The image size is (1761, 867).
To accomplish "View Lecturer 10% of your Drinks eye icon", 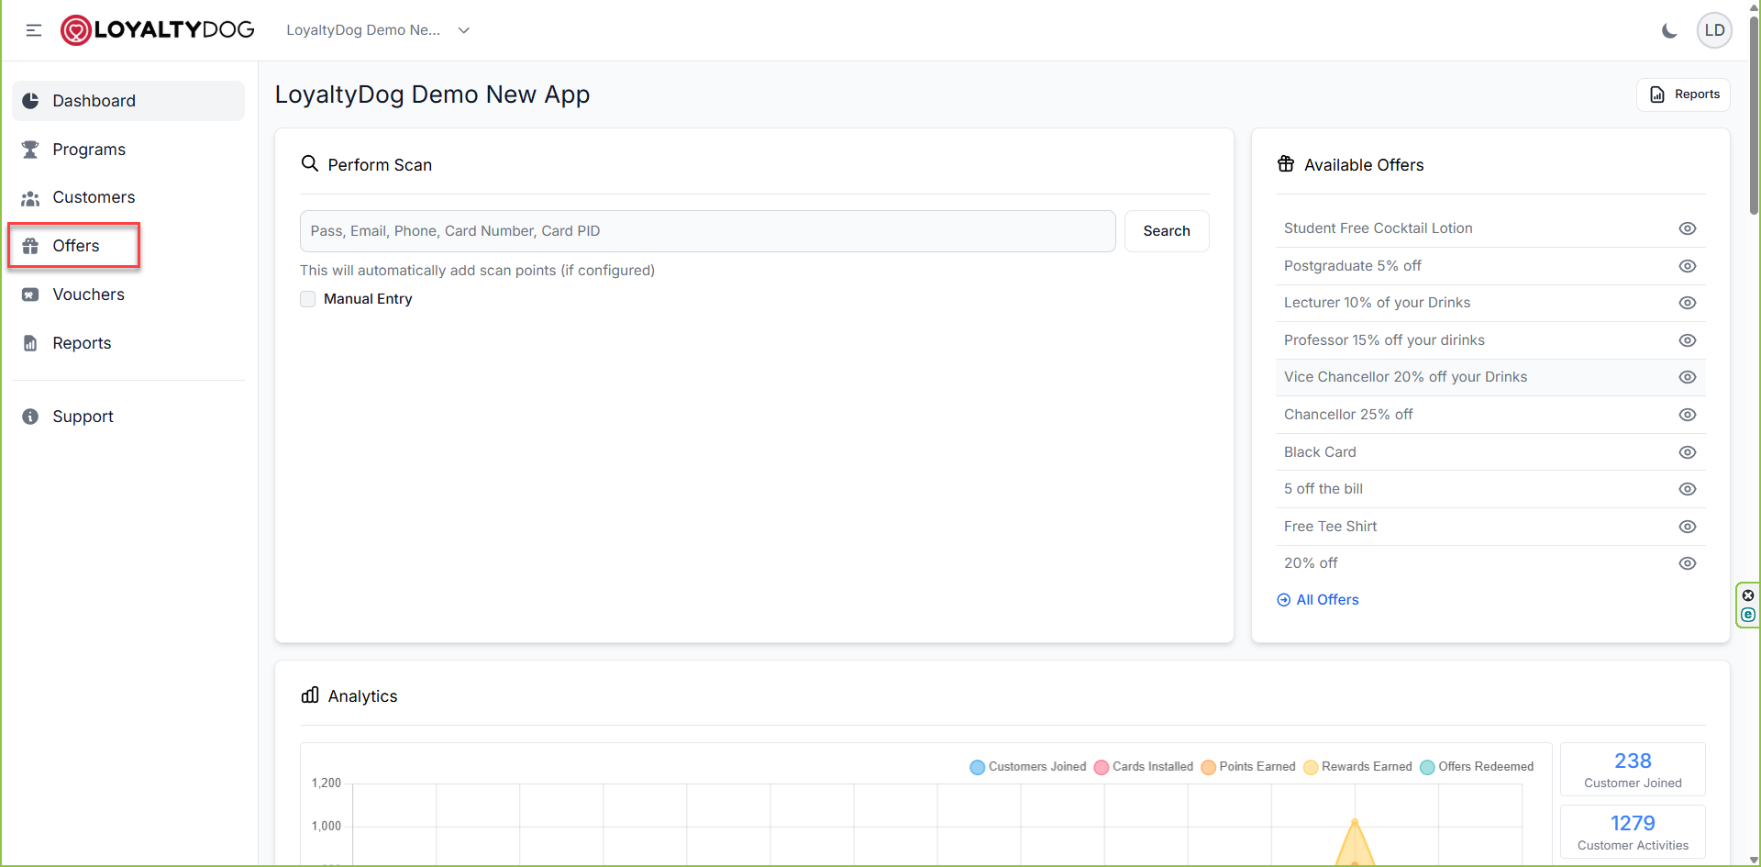I will coord(1688,303).
